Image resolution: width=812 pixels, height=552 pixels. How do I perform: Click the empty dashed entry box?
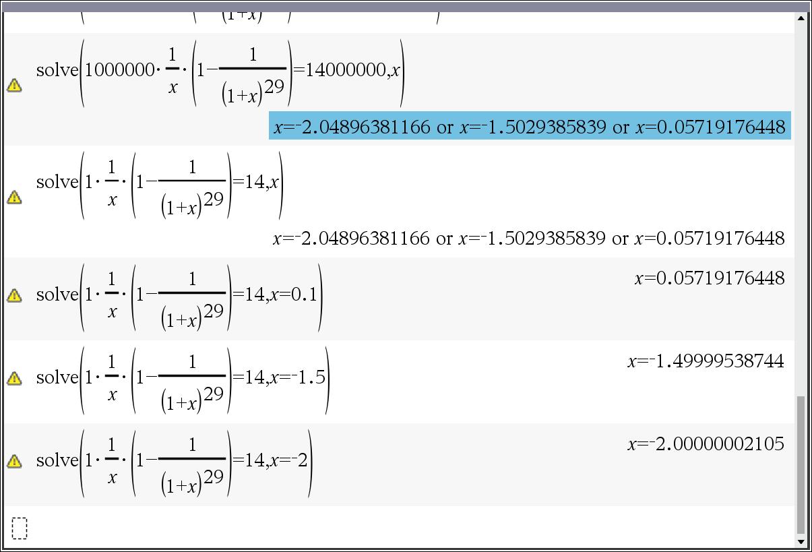pyautogui.click(x=20, y=528)
